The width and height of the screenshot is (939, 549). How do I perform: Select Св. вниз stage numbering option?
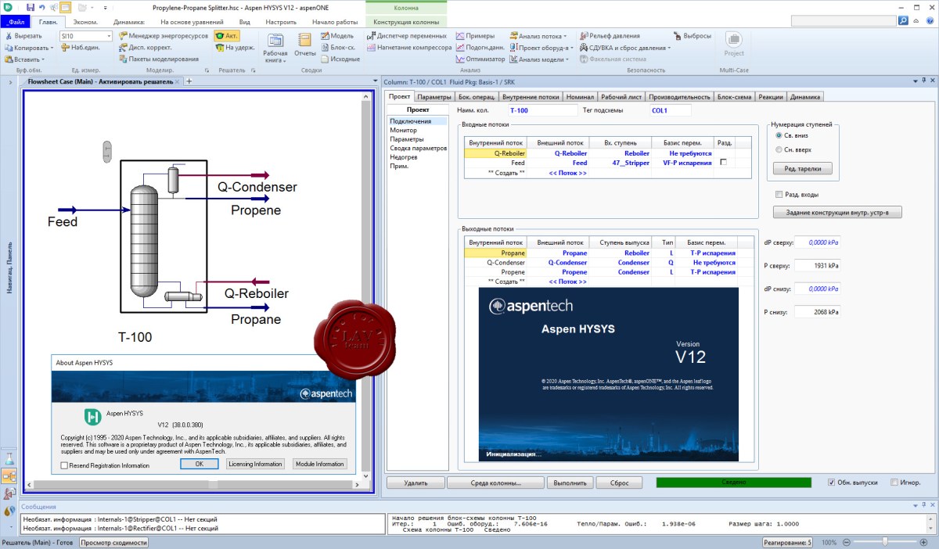click(x=778, y=135)
